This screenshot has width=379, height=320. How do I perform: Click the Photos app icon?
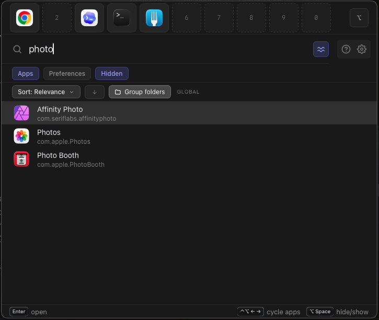click(21, 136)
